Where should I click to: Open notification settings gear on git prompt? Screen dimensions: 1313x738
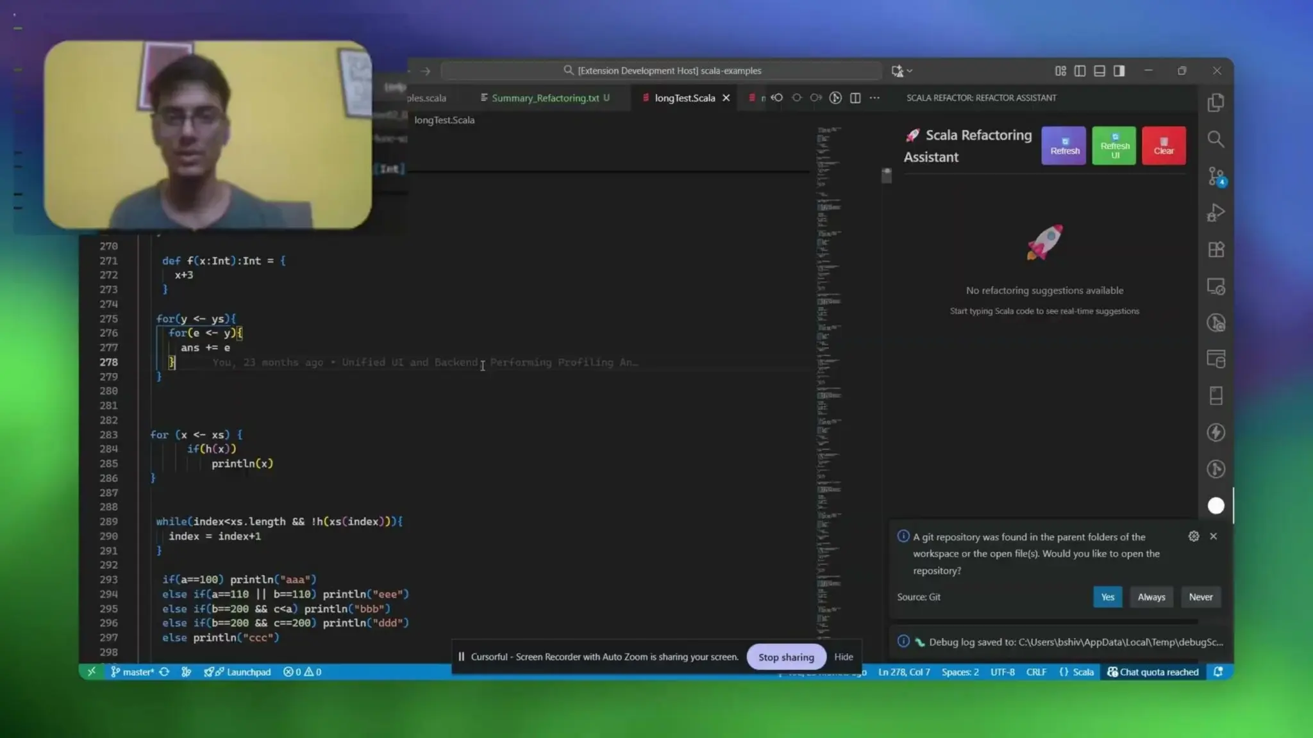pyautogui.click(x=1193, y=536)
